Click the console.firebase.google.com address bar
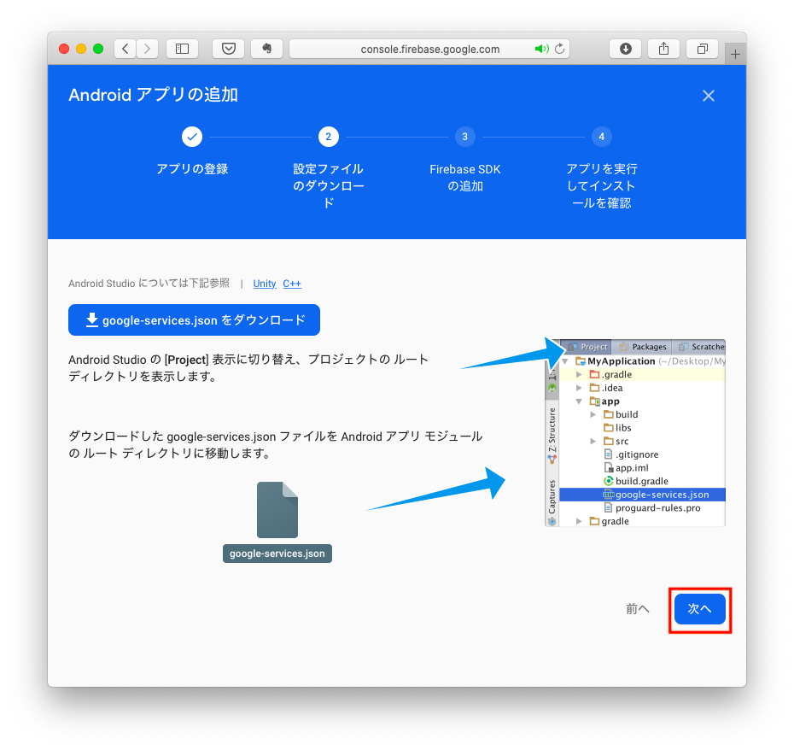Screen dimensions: 794x750 coord(429,49)
